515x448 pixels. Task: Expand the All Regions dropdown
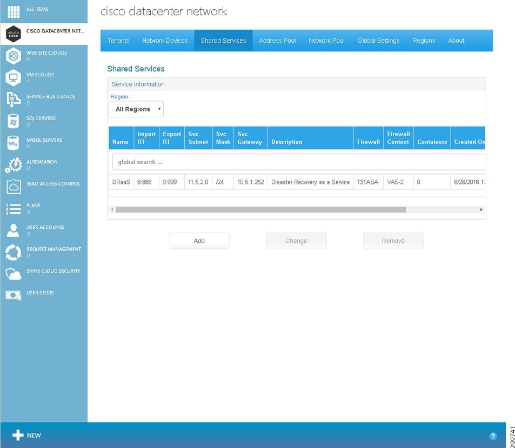[x=136, y=109]
